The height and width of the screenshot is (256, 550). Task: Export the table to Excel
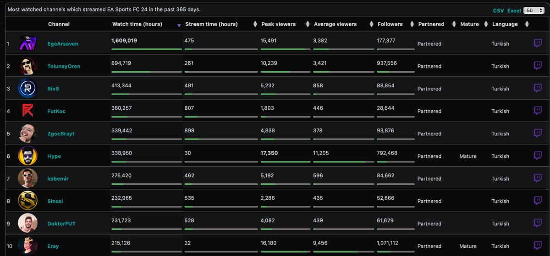(x=514, y=11)
